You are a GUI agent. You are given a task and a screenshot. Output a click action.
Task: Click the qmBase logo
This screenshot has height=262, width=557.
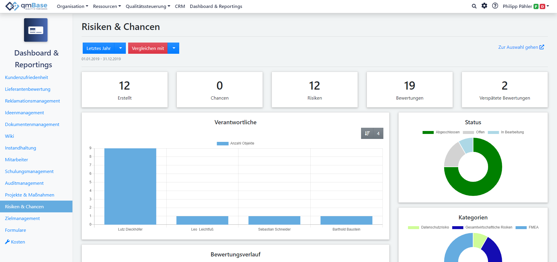click(x=26, y=6)
